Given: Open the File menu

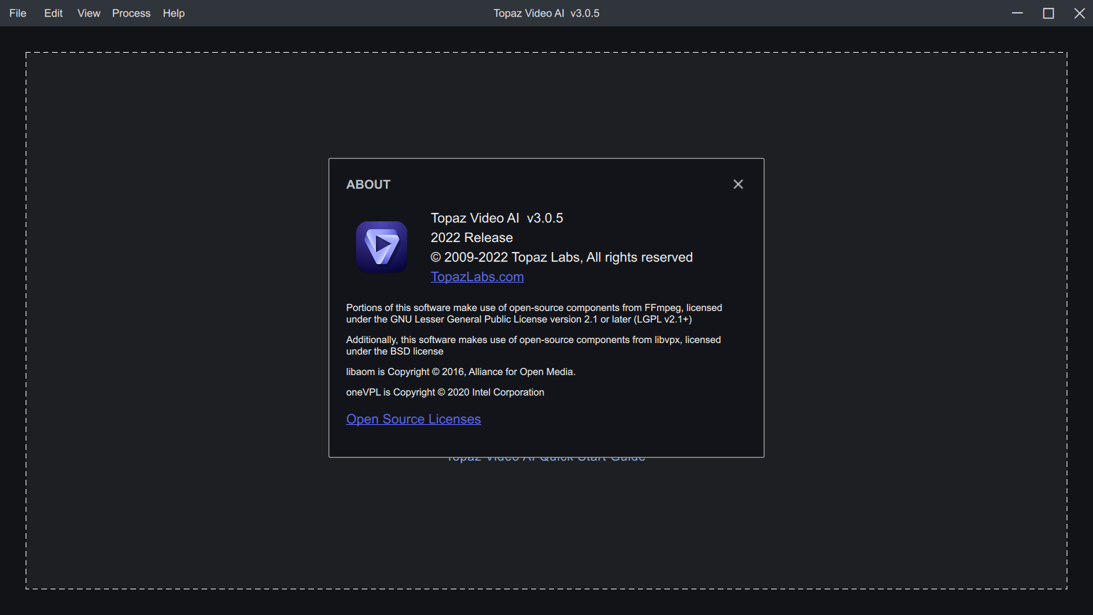Looking at the screenshot, I should pos(18,14).
